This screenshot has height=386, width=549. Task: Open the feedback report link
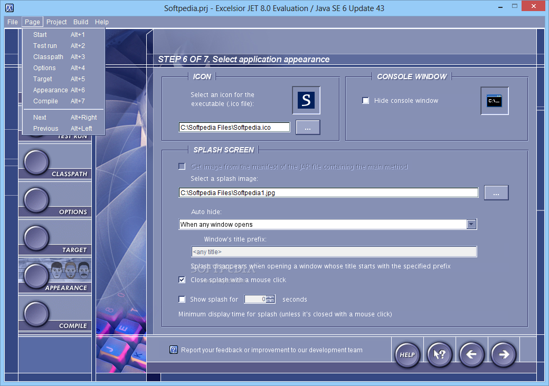coord(272,350)
